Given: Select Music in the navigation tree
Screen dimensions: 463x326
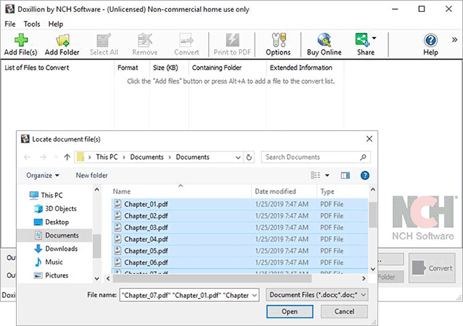Looking at the screenshot, I should click(x=48, y=262).
